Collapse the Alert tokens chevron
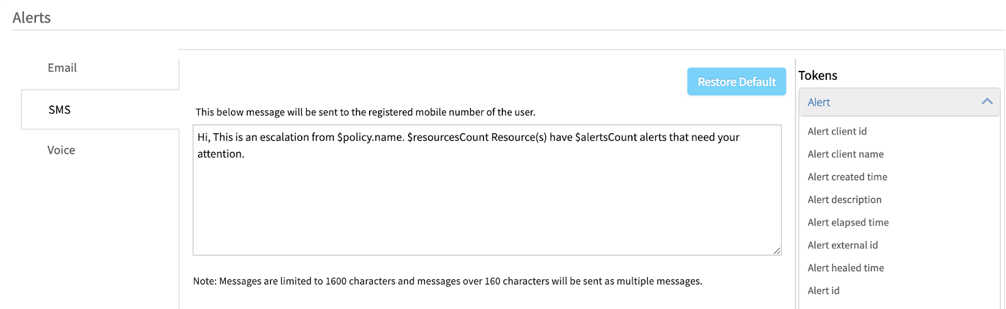1006x309 pixels. [987, 102]
